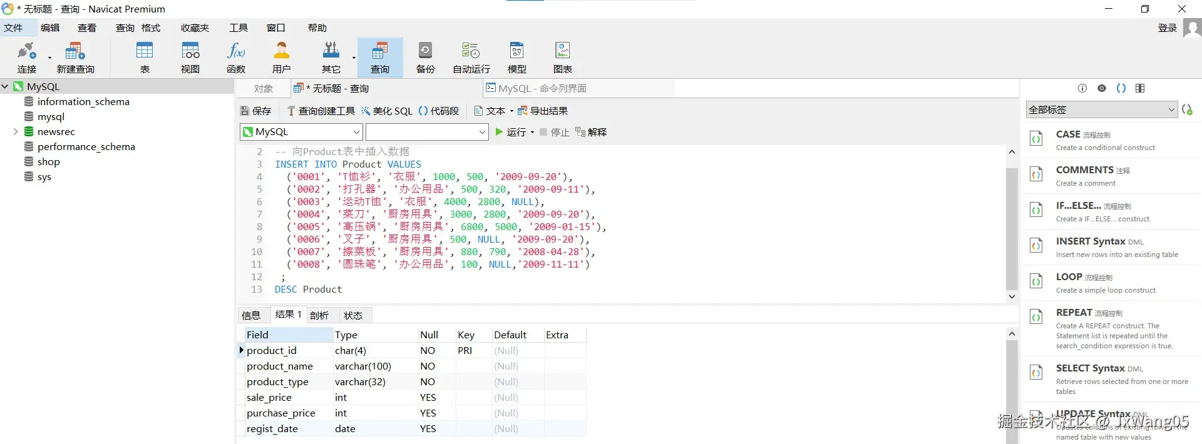Click the add snippet icon beside 全部标签
Viewport: 1202px width, 444px height.
click(1187, 109)
